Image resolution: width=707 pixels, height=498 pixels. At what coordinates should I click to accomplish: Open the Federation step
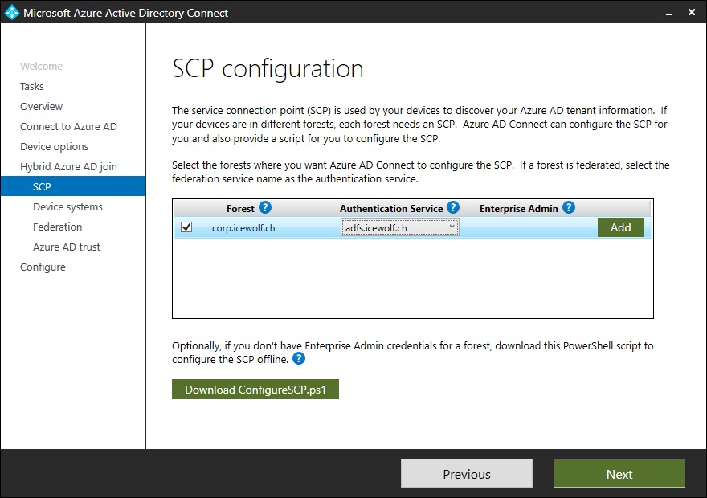pos(57,227)
